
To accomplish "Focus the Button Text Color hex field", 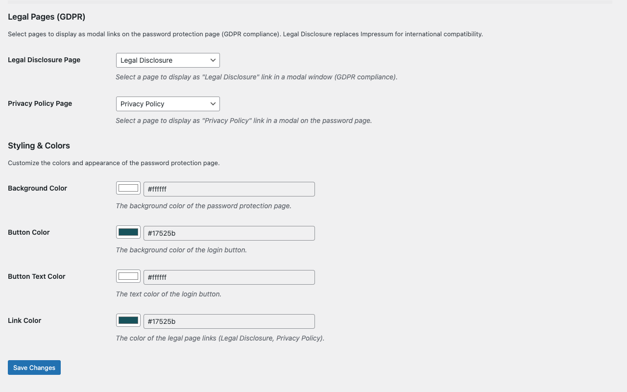I will pyautogui.click(x=229, y=277).
